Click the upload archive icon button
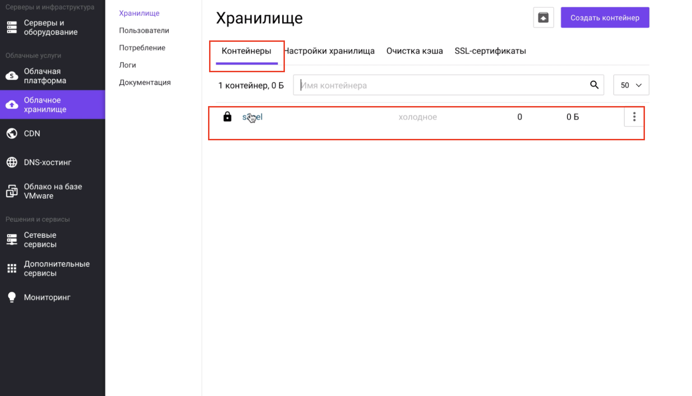This screenshot has width=692, height=396. [x=543, y=18]
